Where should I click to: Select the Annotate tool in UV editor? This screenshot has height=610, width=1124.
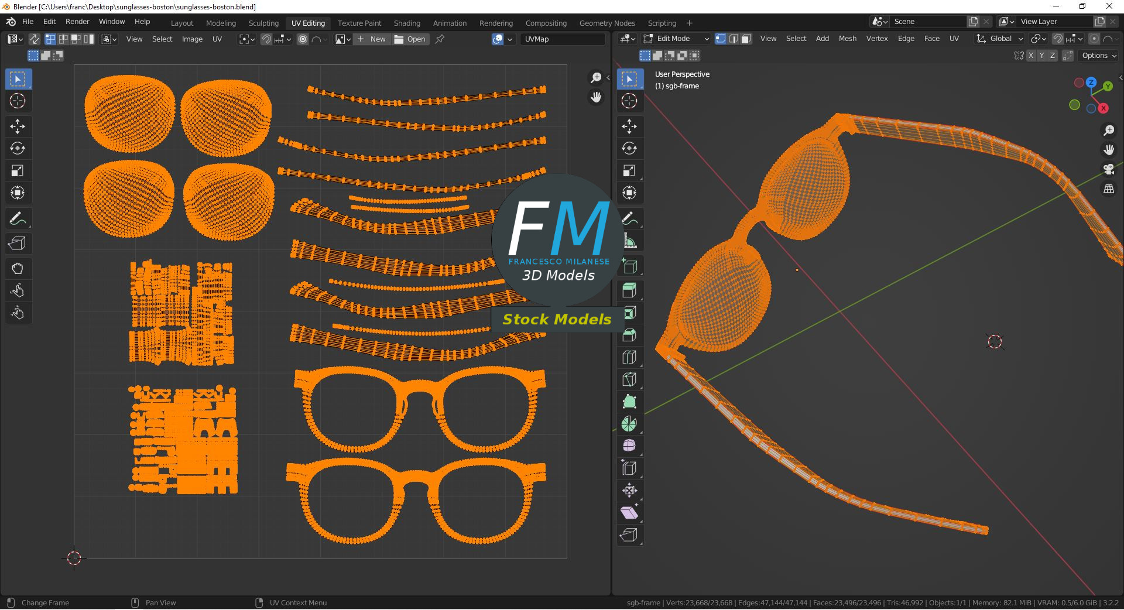(18, 219)
